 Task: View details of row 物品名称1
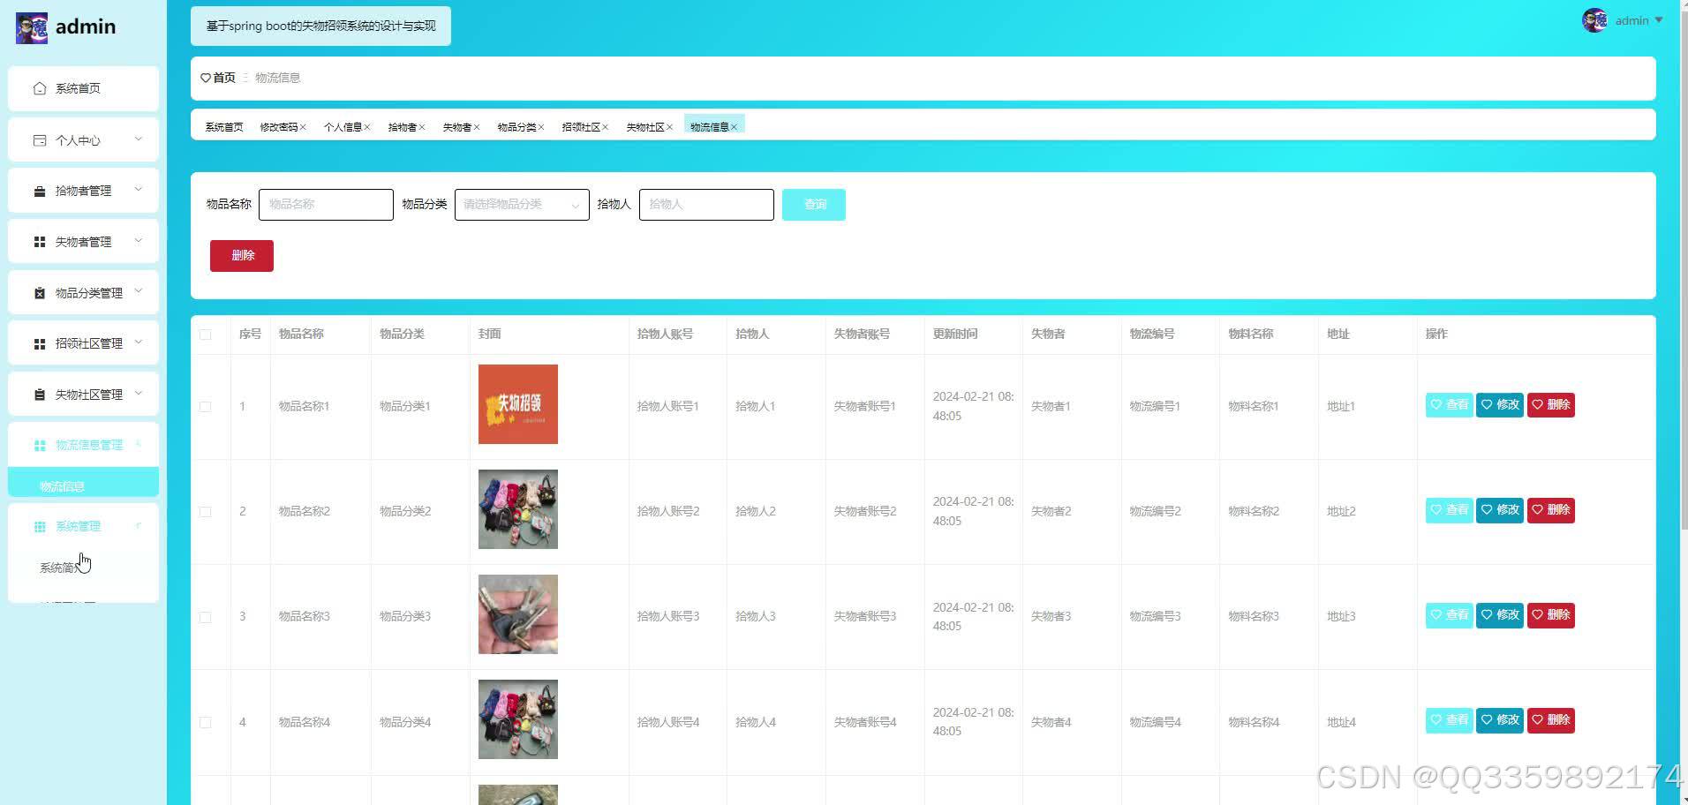click(x=1449, y=405)
